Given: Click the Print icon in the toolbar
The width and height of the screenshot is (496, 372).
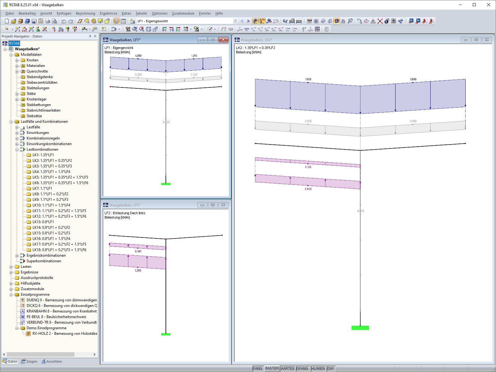Looking at the screenshot, I should pos(47,21).
